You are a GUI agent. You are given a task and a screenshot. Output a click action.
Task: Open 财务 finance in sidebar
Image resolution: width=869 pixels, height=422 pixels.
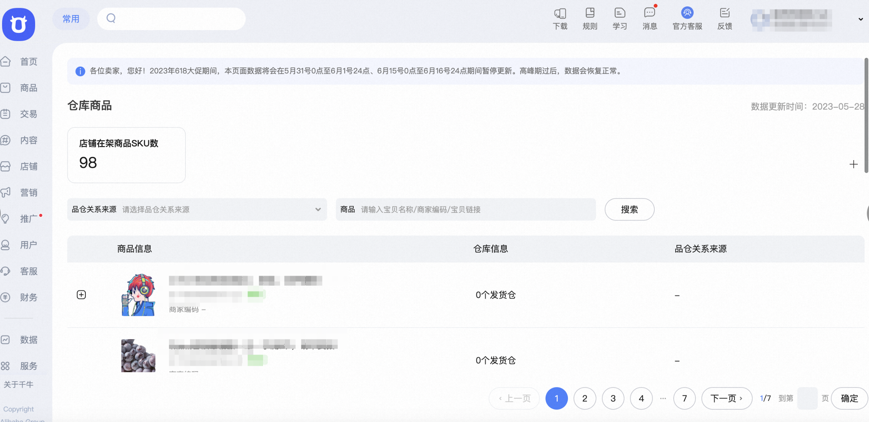[x=19, y=297]
